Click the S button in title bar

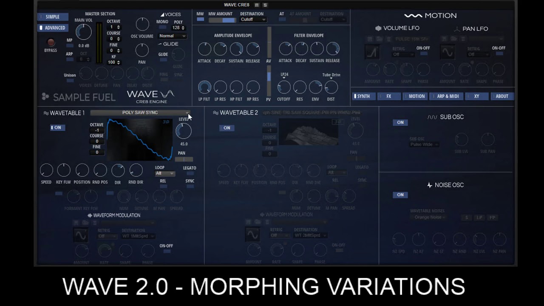pos(265,5)
